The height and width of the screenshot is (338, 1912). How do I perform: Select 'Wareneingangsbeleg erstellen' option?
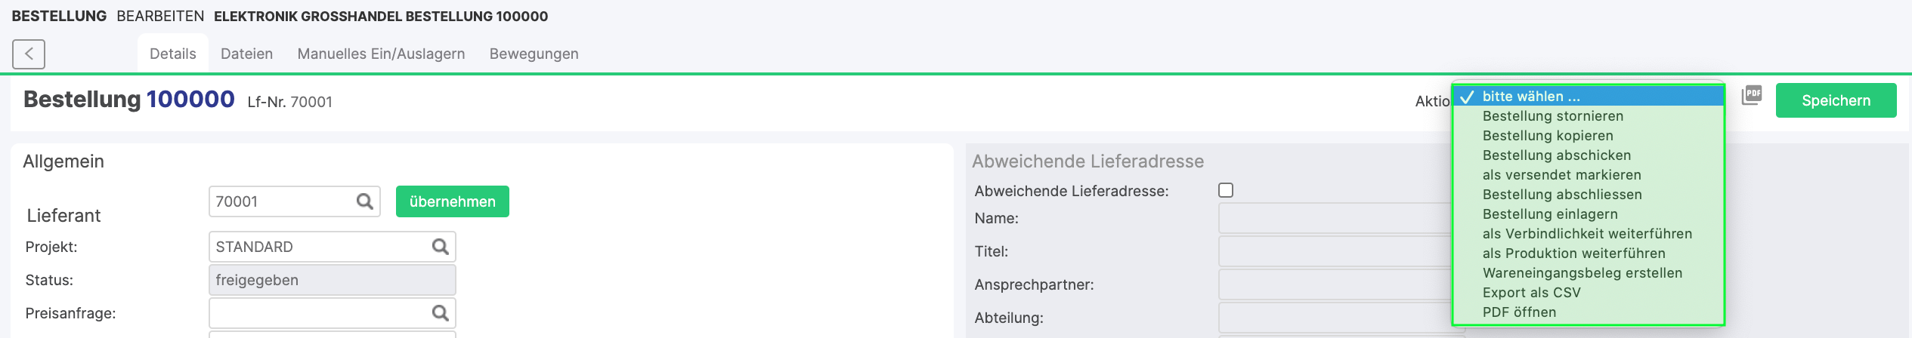coord(1582,273)
